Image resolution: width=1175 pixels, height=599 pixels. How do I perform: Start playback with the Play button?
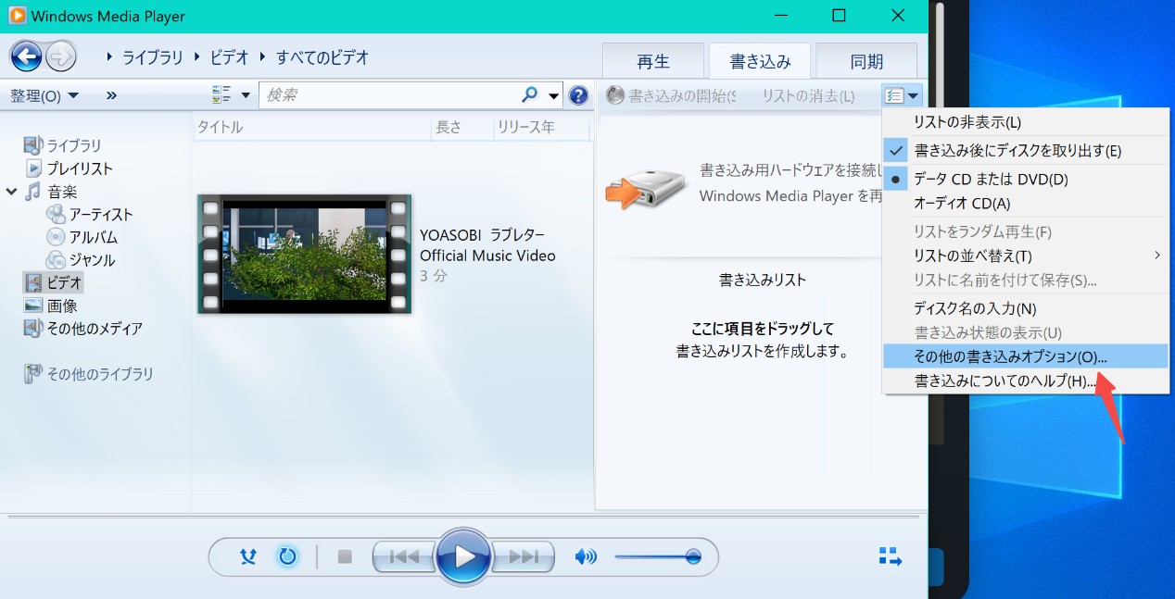[x=463, y=556]
